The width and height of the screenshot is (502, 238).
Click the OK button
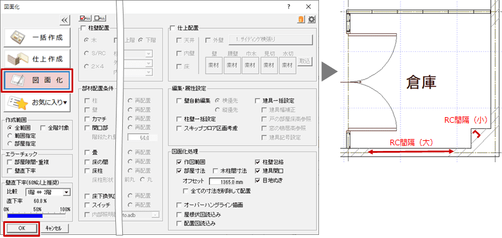click(x=21, y=228)
